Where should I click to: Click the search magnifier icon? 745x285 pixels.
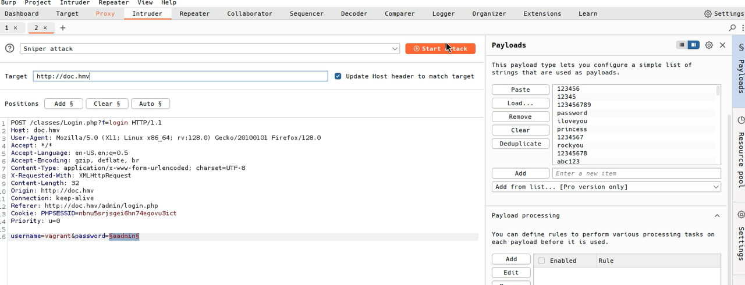point(732,27)
